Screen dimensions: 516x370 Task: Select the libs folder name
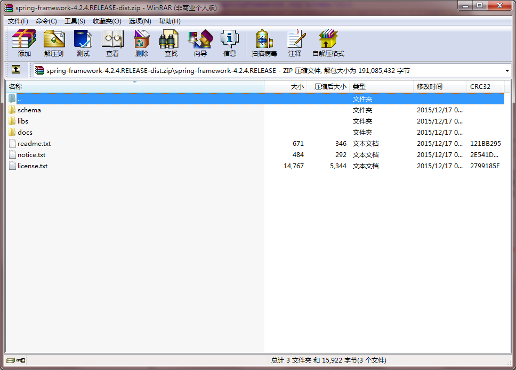click(x=23, y=121)
